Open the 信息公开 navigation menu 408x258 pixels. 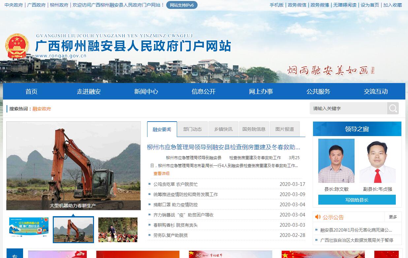tap(204, 92)
